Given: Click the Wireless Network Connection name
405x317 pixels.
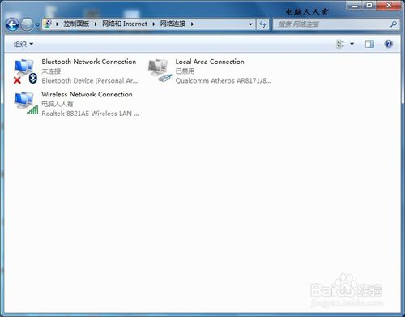Looking at the screenshot, I should click(x=87, y=94).
